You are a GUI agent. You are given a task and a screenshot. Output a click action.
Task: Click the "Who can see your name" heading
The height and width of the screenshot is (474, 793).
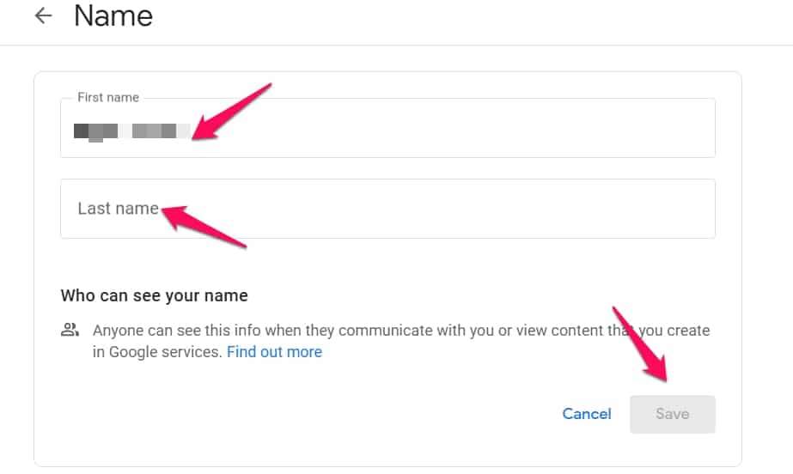[155, 295]
